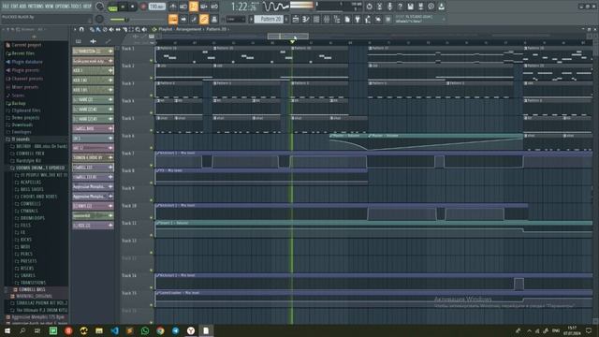599x337 pixels.
Task: Select the SN 1 clip in the picker
Action: coord(93,139)
